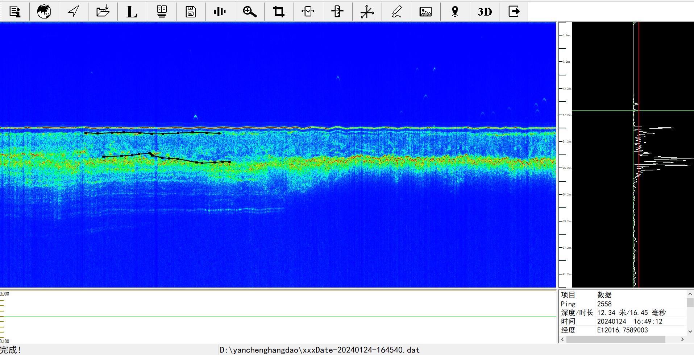Select the navigation arrow tool
The image size is (694, 355).
point(74,12)
